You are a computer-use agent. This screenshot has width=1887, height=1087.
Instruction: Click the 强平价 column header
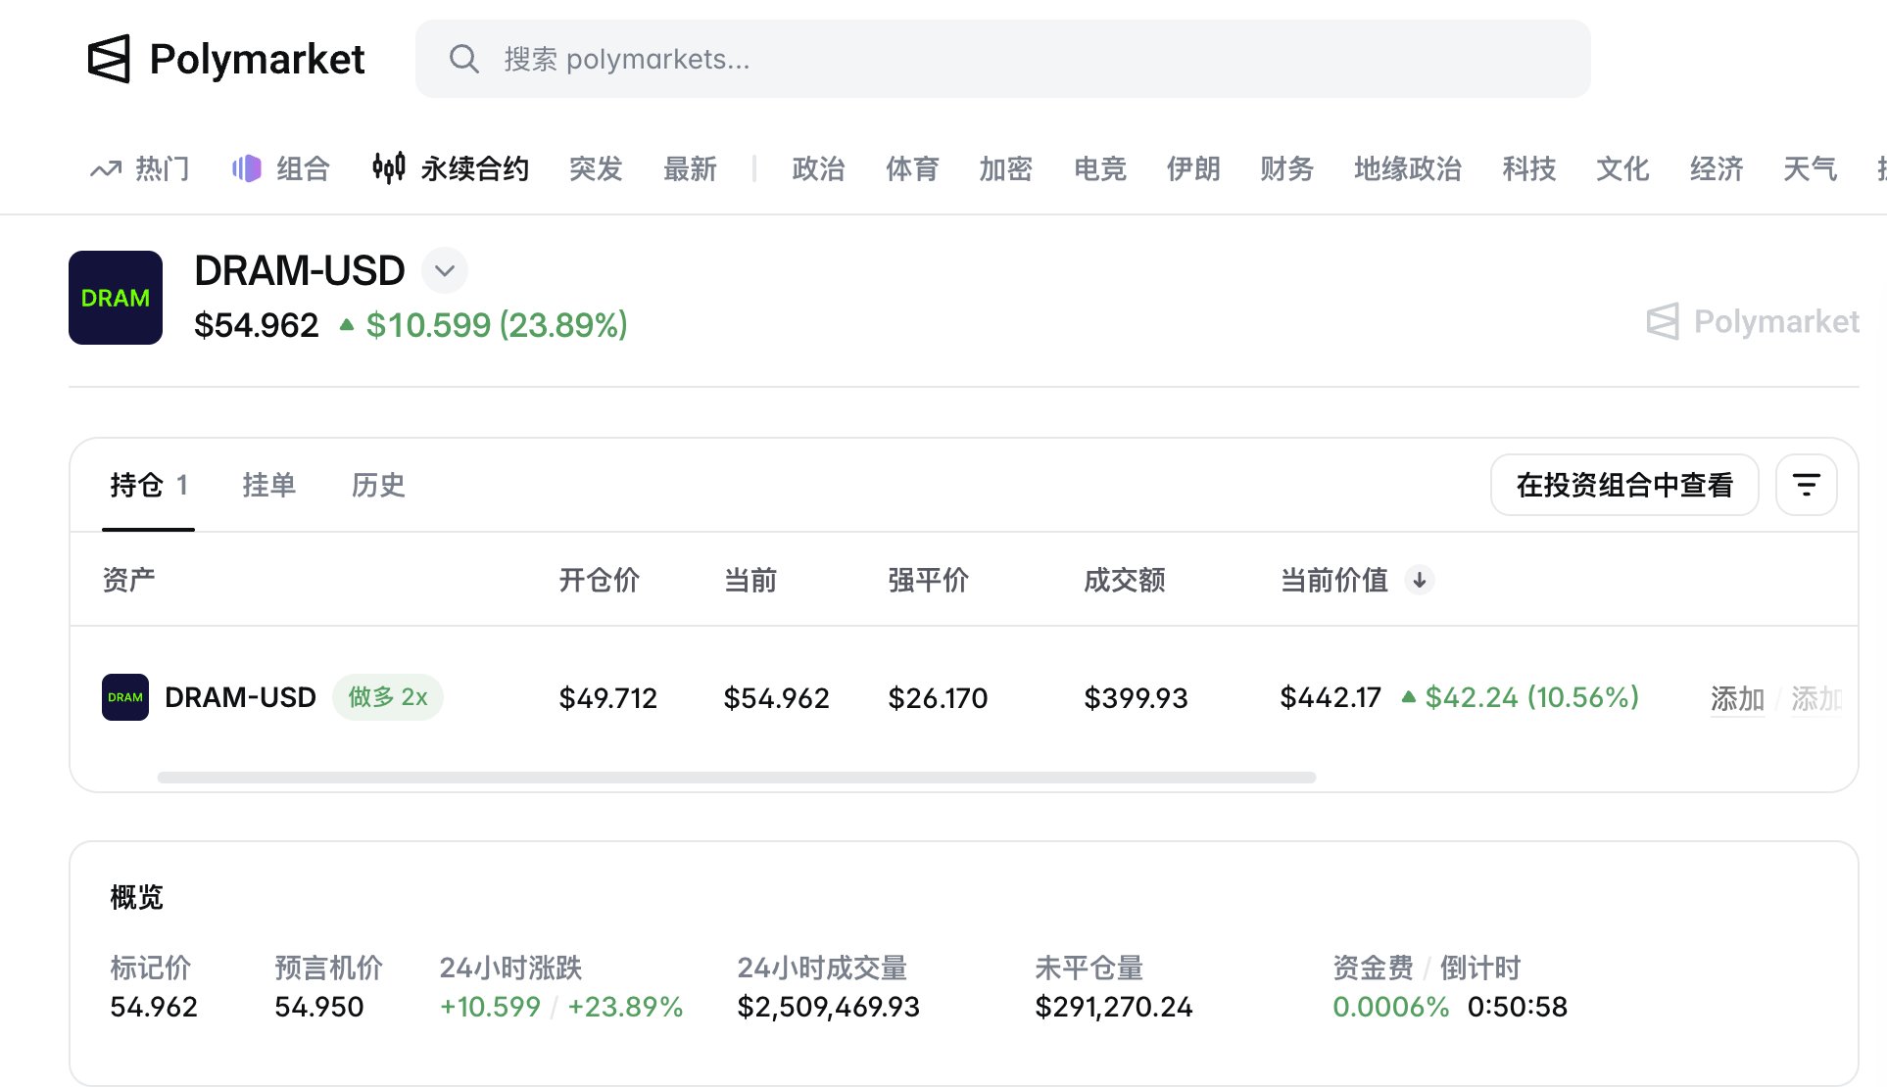pyautogui.click(x=929, y=580)
